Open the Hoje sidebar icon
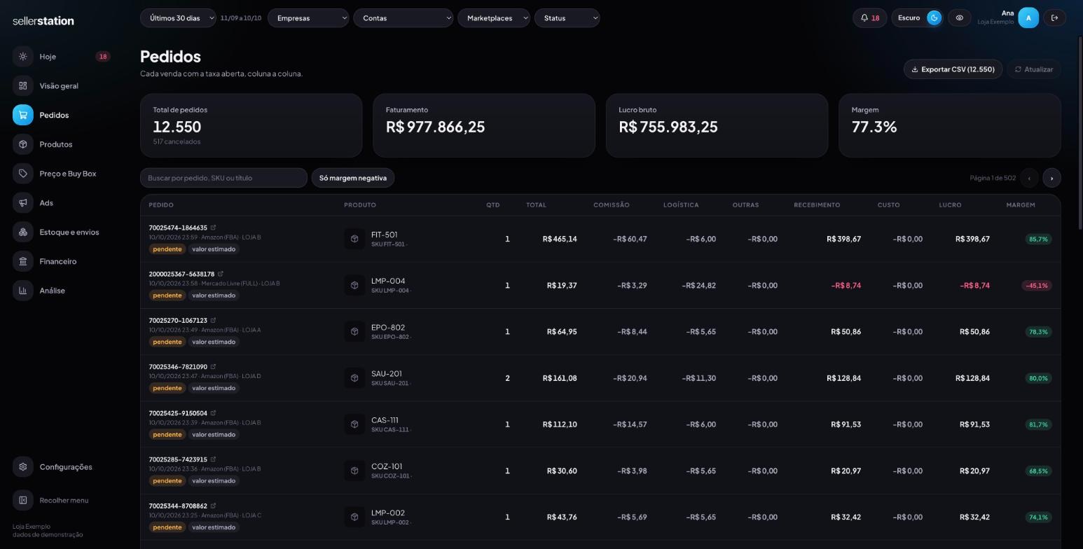This screenshot has height=549, width=1083. [23, 57]
